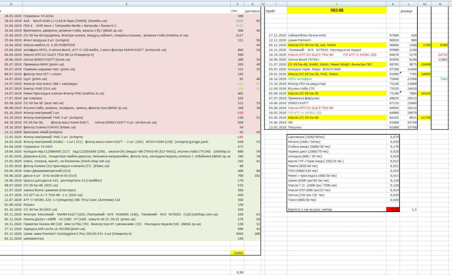Select the 'Бризговик лівий (avtopro)' cell
This screenshot has height=275, width=452.
pos(127,132)
